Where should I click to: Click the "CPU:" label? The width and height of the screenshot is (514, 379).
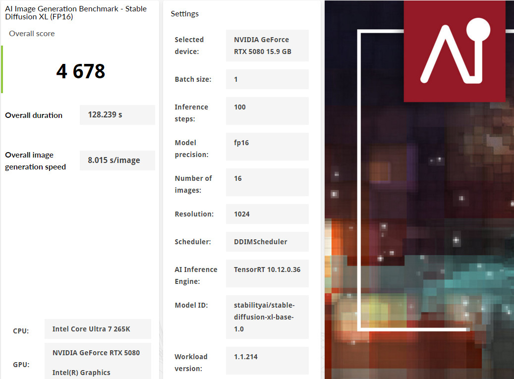21,331
